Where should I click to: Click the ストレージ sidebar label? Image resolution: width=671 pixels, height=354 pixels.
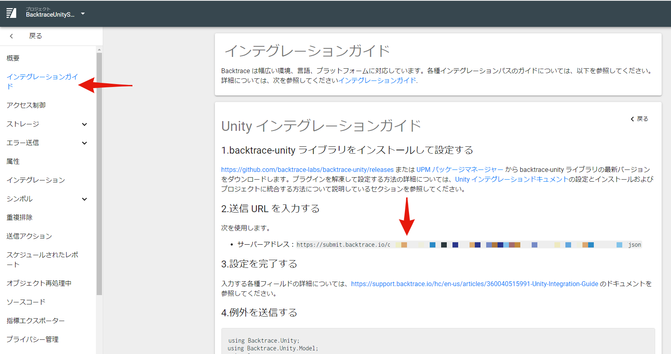pyautogui.click(x=23, y=124)
